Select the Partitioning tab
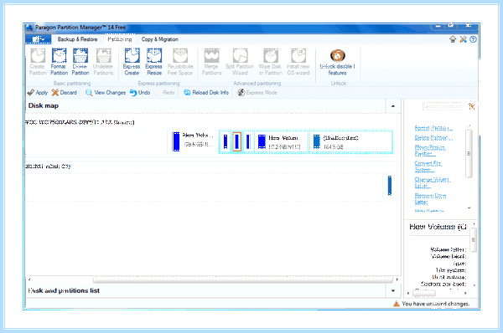The image size is (503, 333). tap(120, 39)
